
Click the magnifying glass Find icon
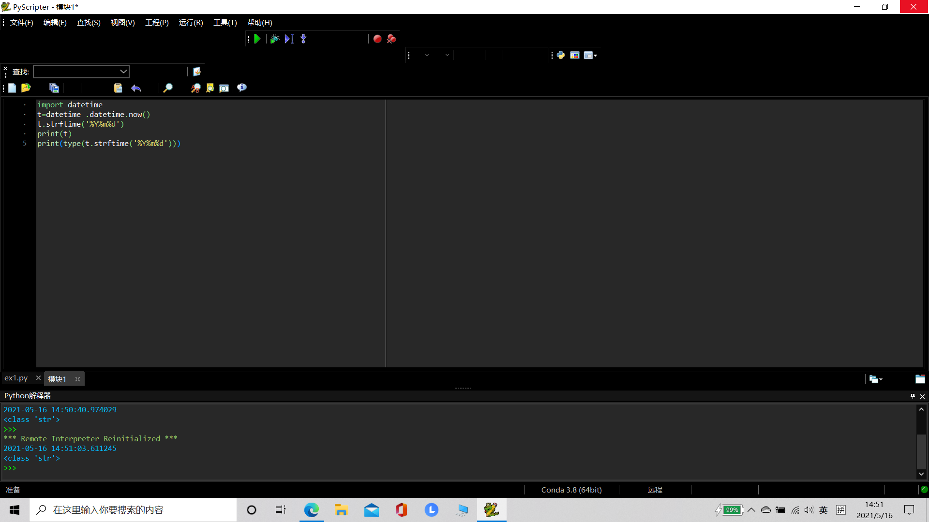(x=167, y=88)
